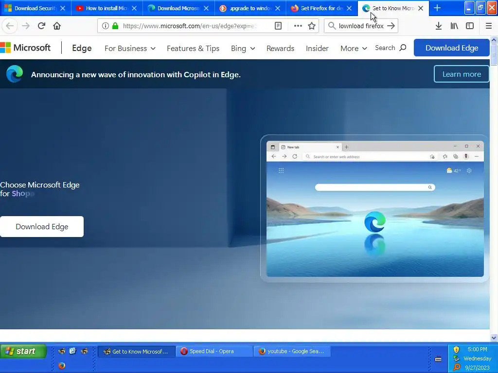Viewport: 498px width, 373px height.
Task: Click the magnifier icon next to Search
Action: [403, 48]
